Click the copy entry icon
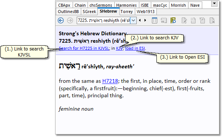This screenshot has width=222, height=137. 202,20
